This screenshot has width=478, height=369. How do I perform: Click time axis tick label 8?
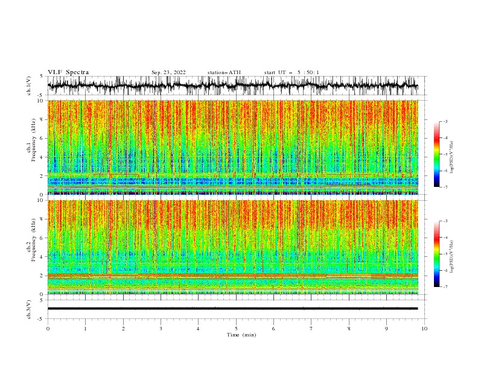[x=349, y=329]
